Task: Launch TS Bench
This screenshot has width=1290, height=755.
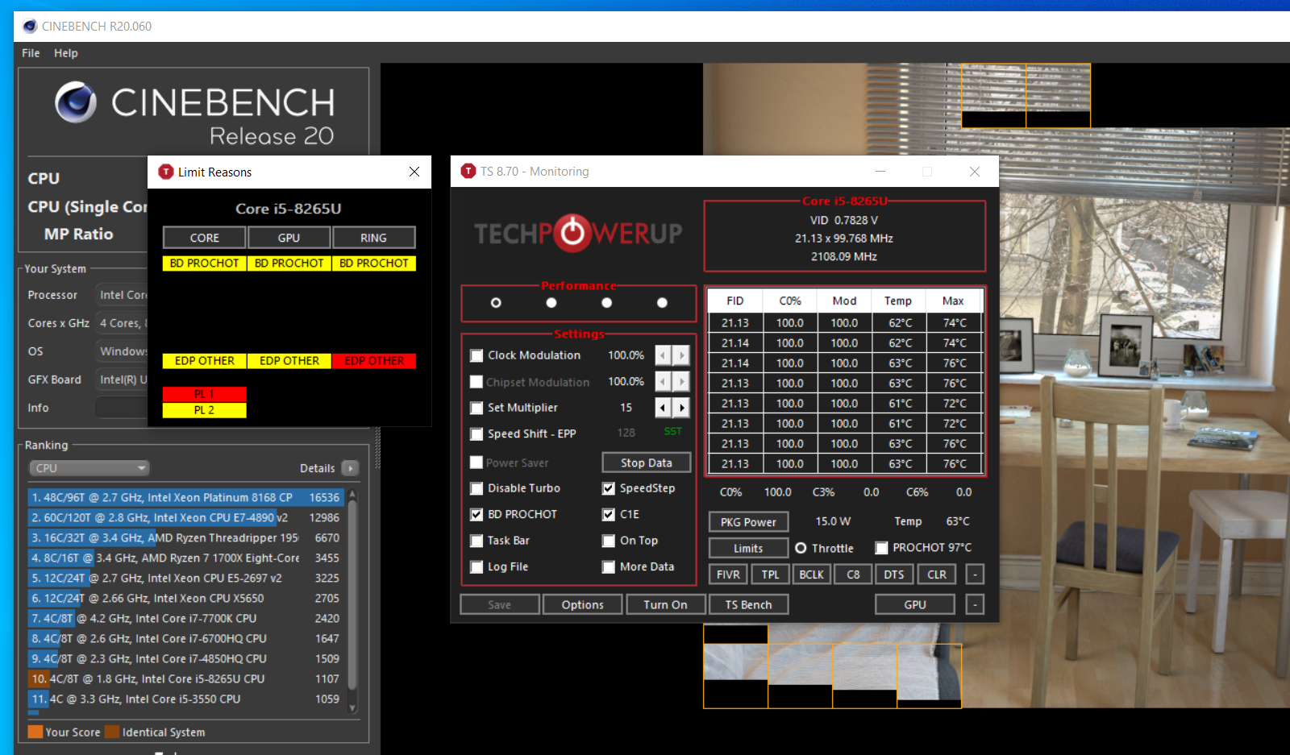Action: pyautogui.click(x=748, y=604)
